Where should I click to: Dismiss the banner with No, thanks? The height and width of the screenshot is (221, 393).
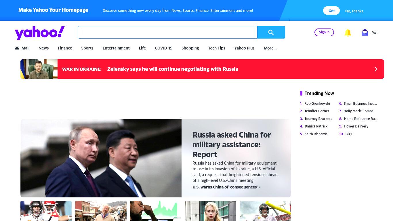354,11
